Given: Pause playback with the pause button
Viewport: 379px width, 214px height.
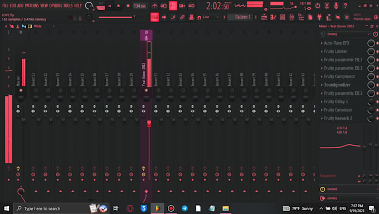Looking at the screenshot, I should (110, 6).
